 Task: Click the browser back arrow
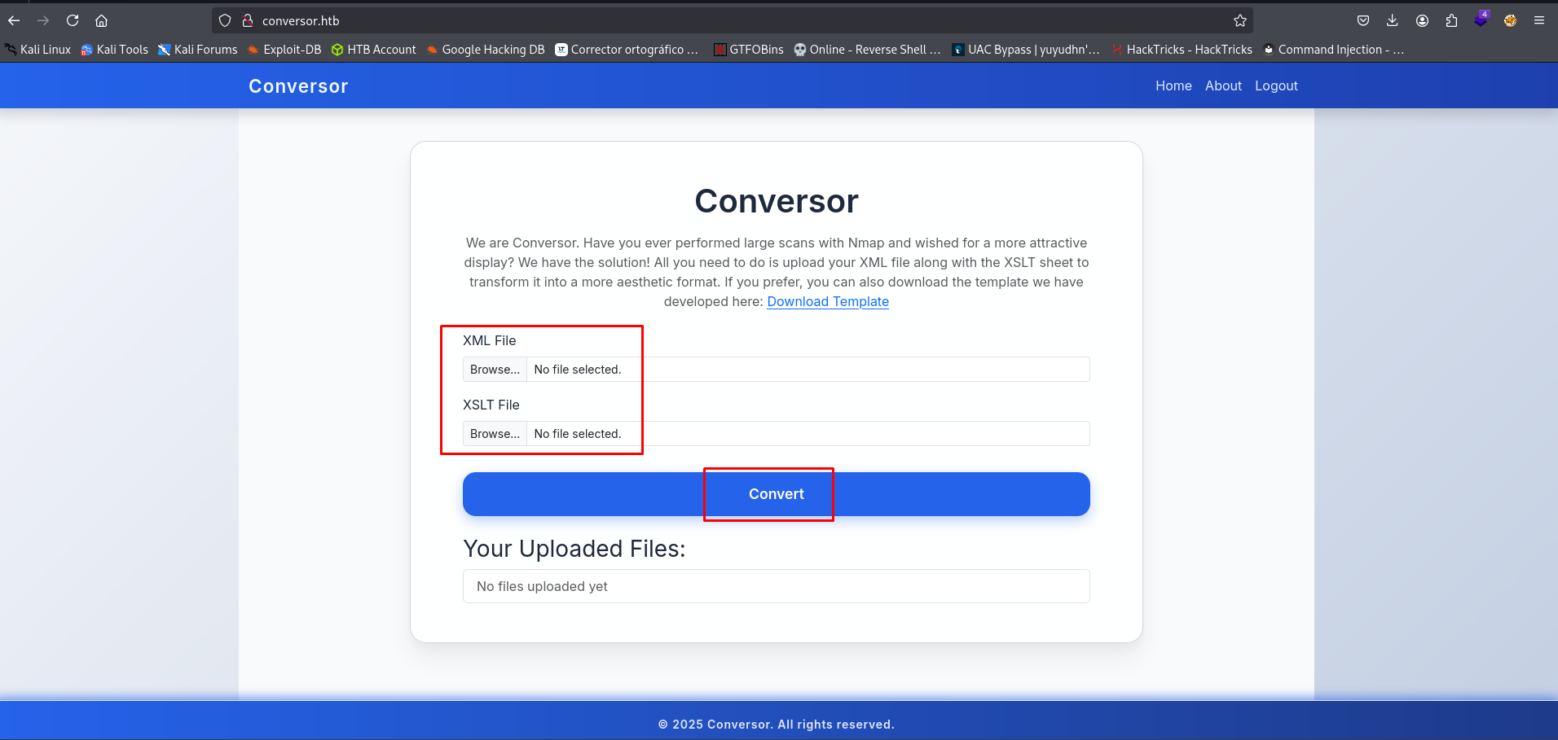click(14, 20)
